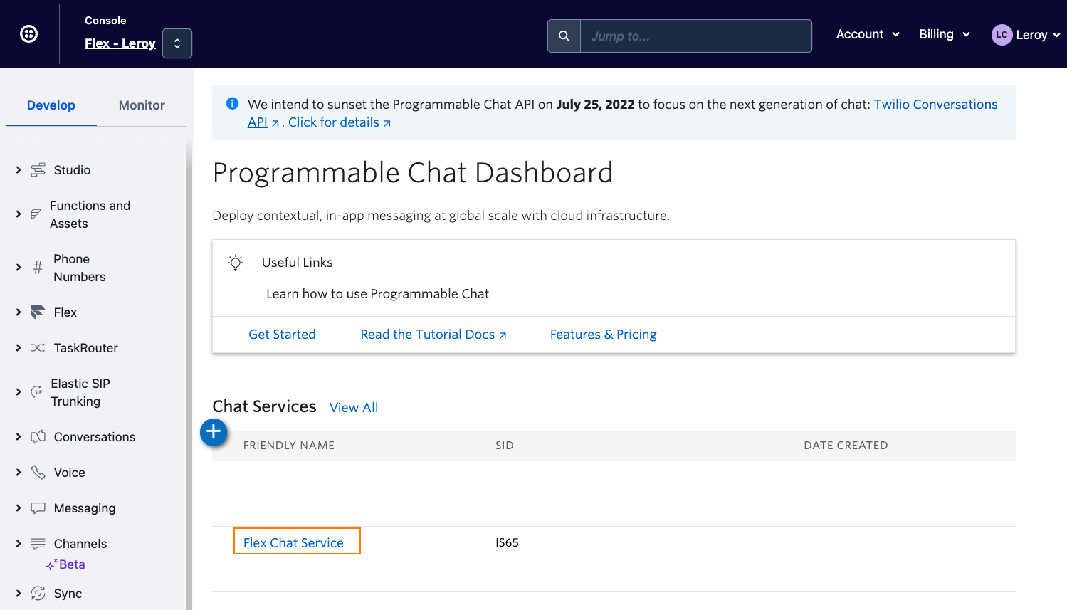
Task: Click the Useful Links lightbulb icon
Action: tap(236, 263)
